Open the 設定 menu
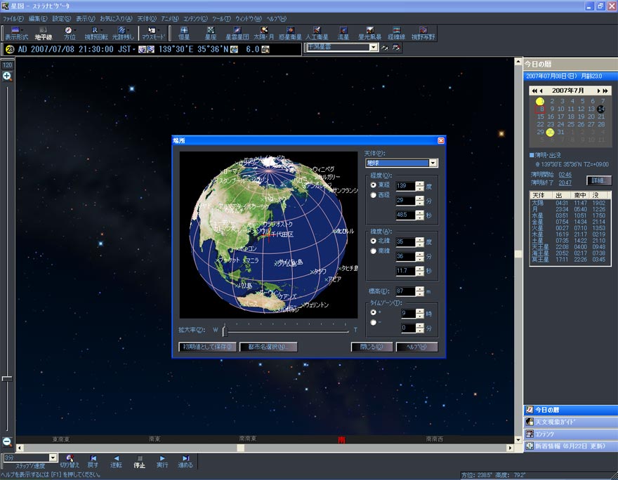Screen dimensions: 618x480 coord(61,18)
